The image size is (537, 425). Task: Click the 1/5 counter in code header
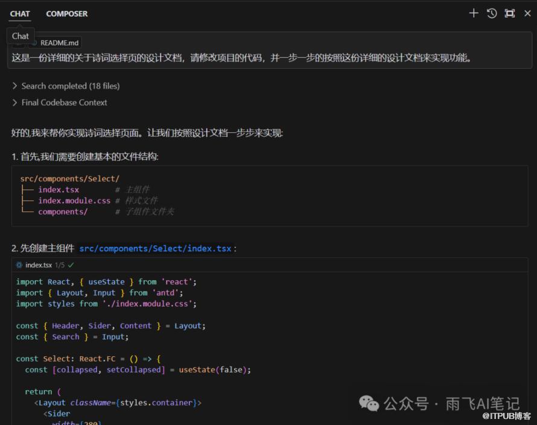60,265
